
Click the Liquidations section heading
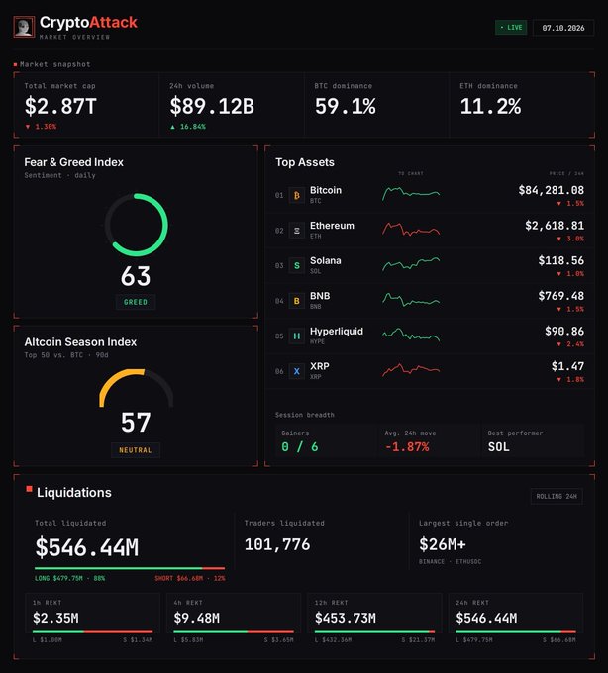[x=74, y=492]
